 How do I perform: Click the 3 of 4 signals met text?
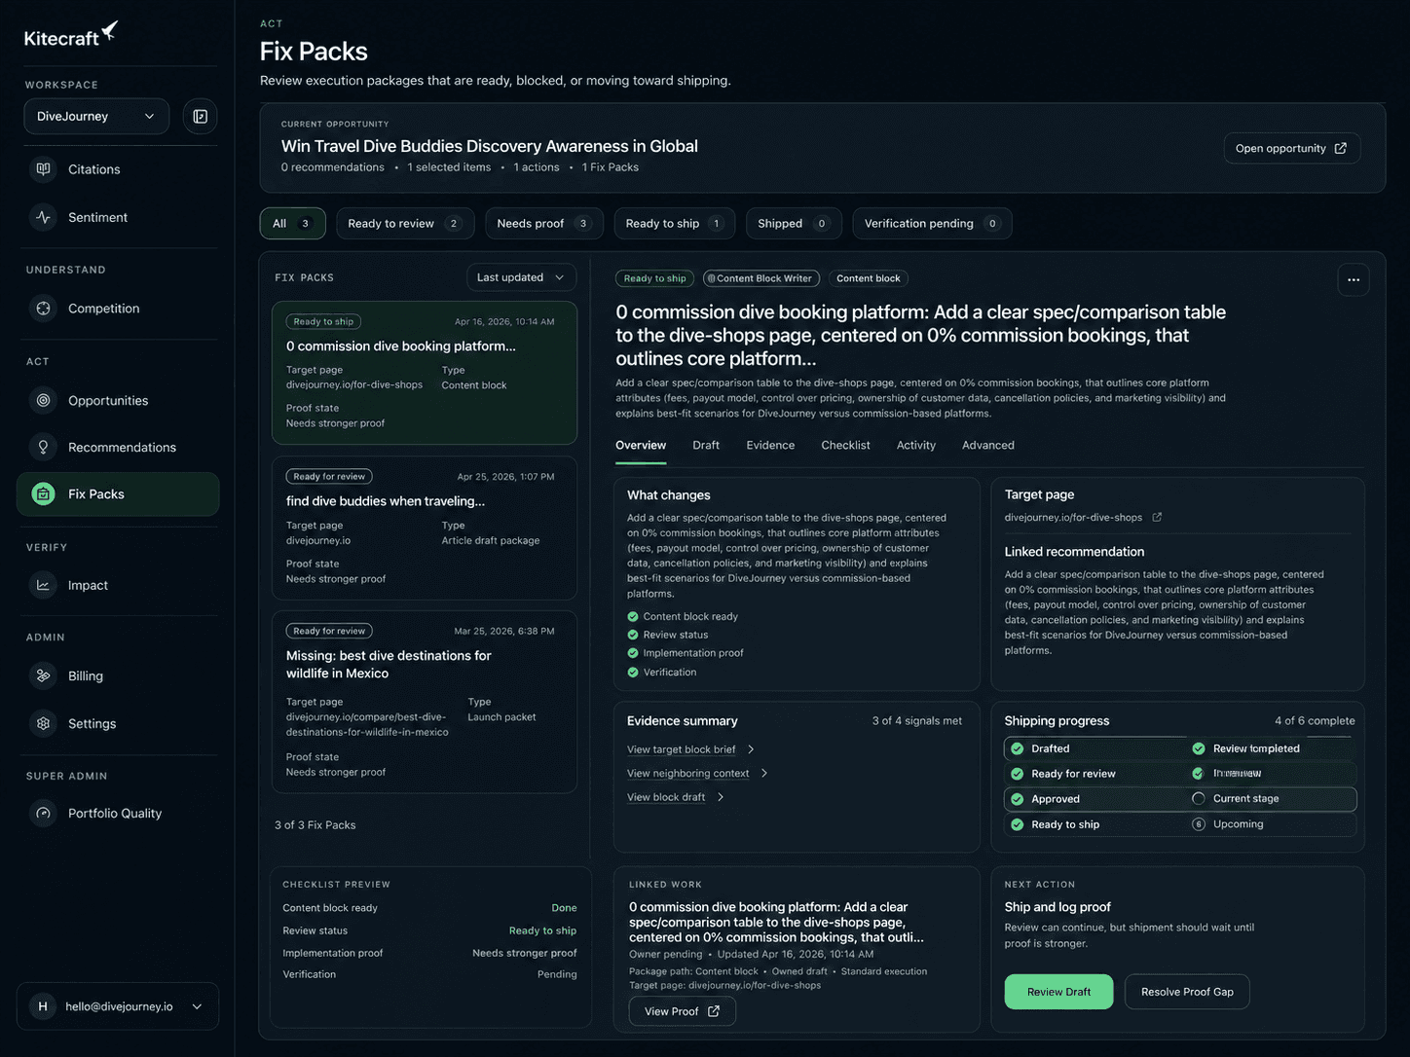tap(916, 721)
